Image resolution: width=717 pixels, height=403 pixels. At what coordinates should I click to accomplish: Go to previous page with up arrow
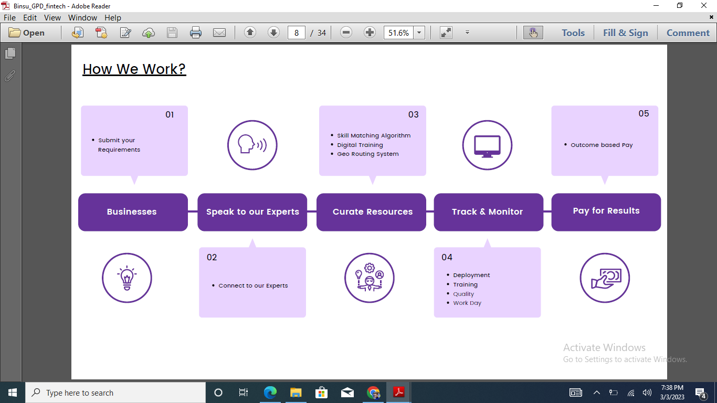250,33
